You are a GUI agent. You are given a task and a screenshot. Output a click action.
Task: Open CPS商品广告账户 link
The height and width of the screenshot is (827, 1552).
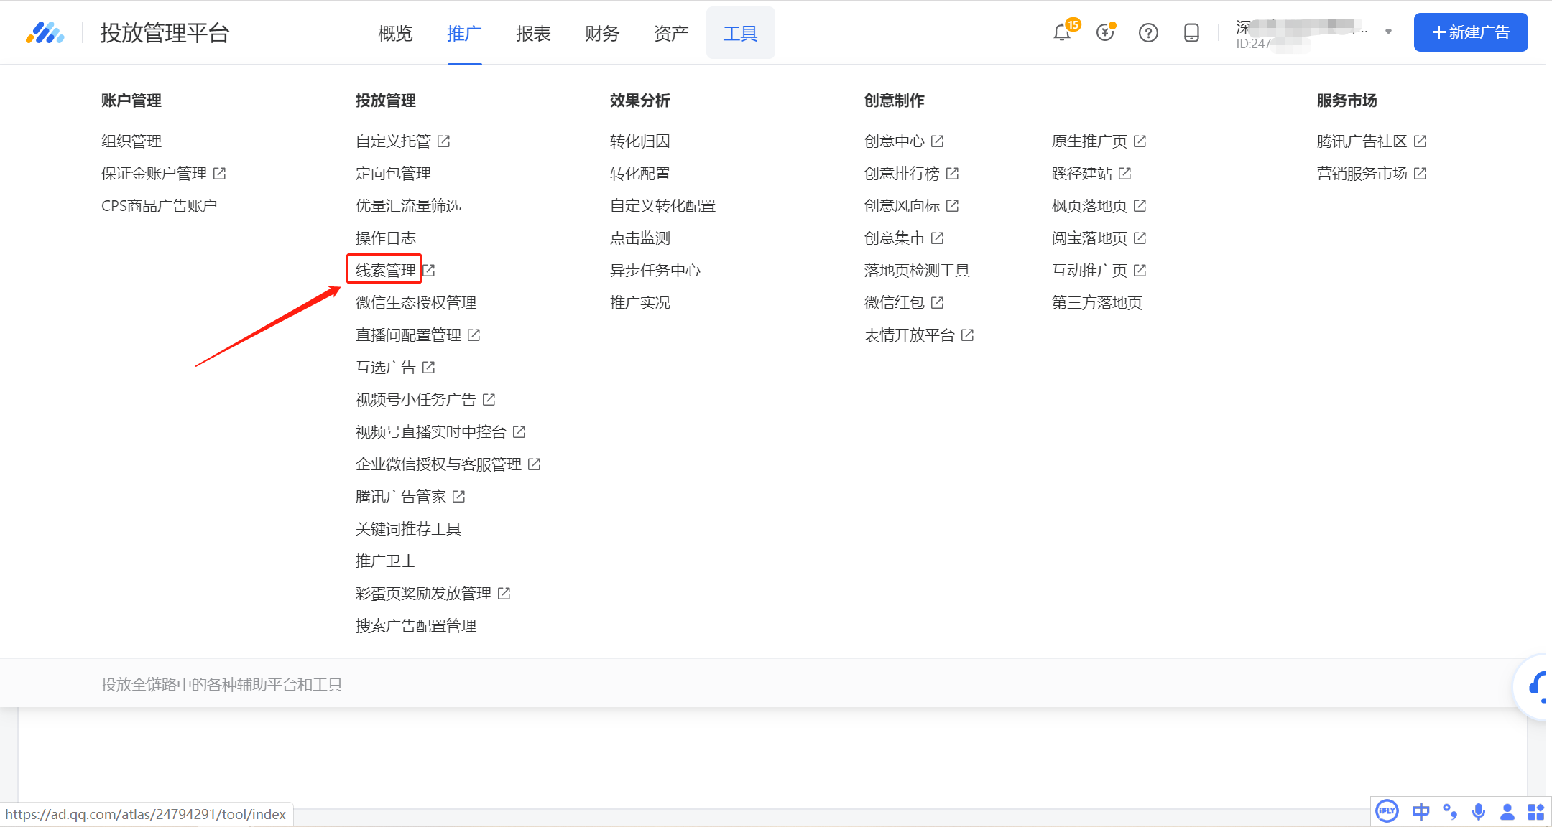[x=159, y=206]
